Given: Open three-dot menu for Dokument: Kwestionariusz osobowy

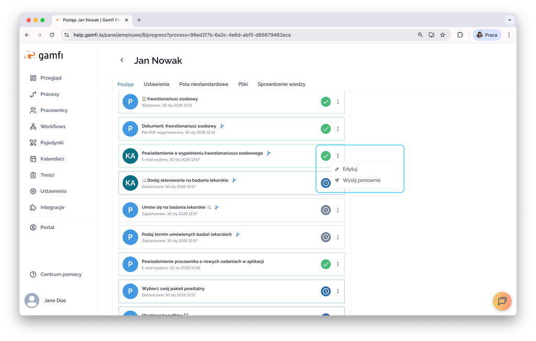Looking at the screenshot, I should tap(338, 129).
